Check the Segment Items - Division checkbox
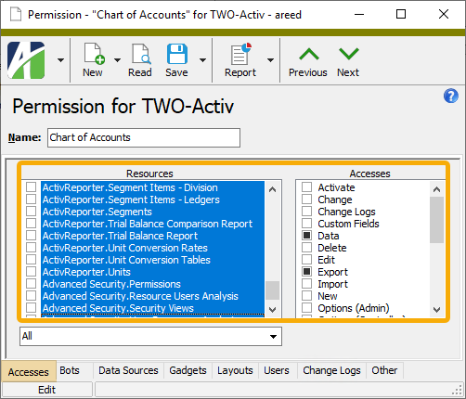The height and width of the screenshot is (399, 466). pyautogui.click(x=31, y=187)
